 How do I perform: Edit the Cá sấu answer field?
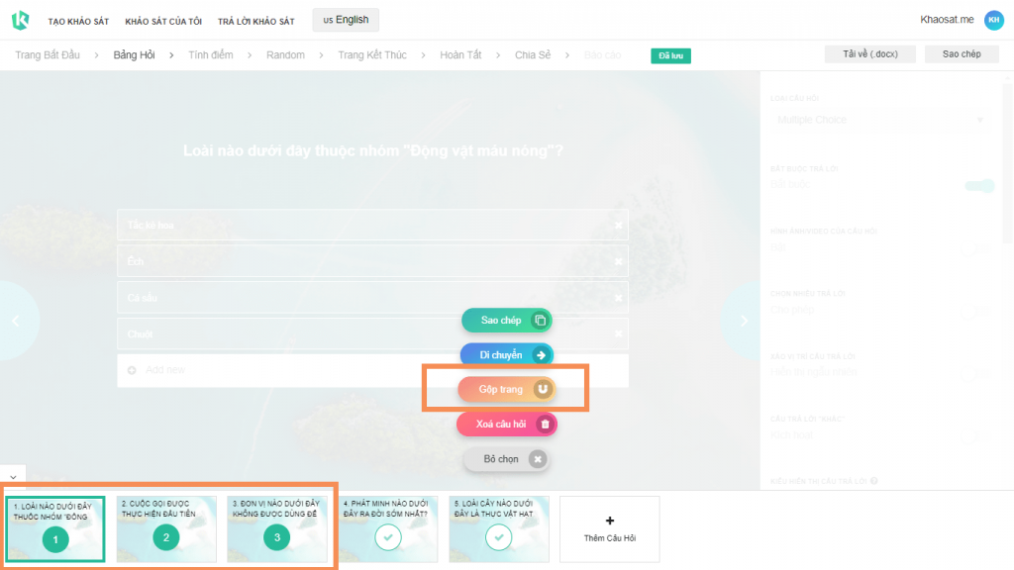click(372, 297)
